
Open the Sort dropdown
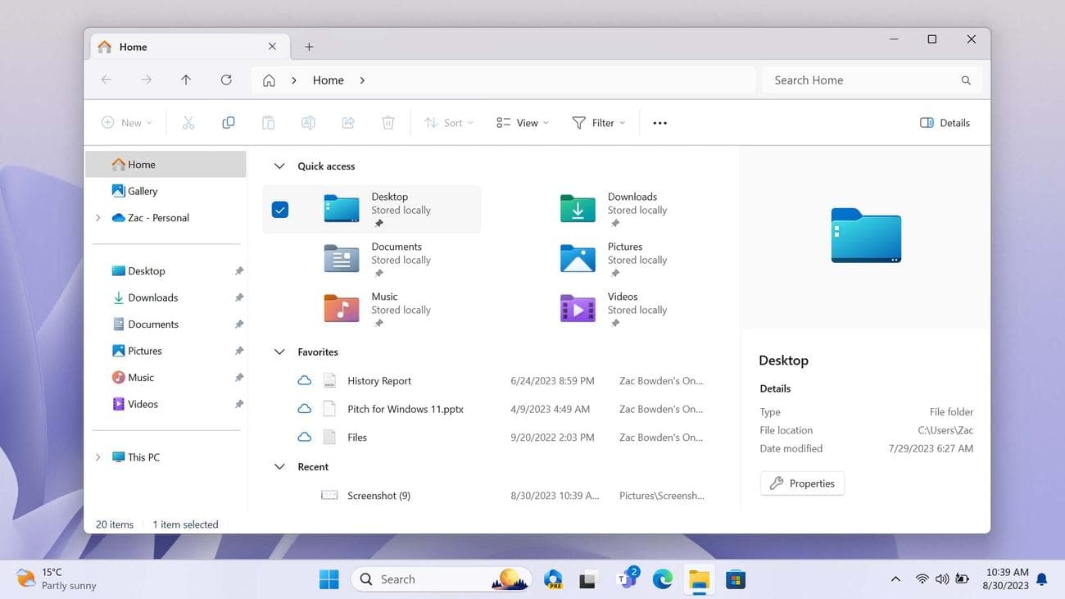pyautogui.click(x=448, y=122)
